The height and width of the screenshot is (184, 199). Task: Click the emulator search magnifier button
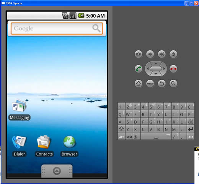[173, 84]
